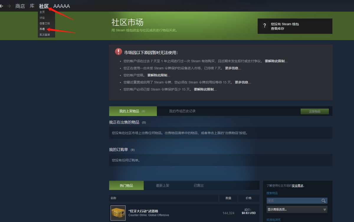Open the 库 menu
The height and width of the screenshot is (222, 354).
[32, 6]
